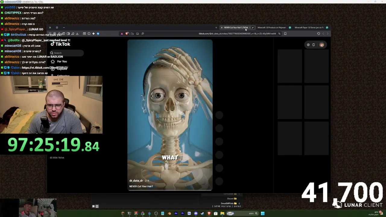Open Microsoft Store from the taskbar

216,213
